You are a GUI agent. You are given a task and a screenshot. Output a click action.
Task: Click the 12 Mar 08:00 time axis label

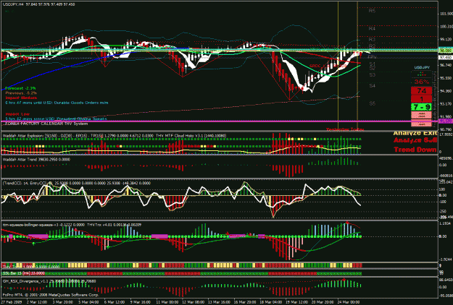[193, 302]
